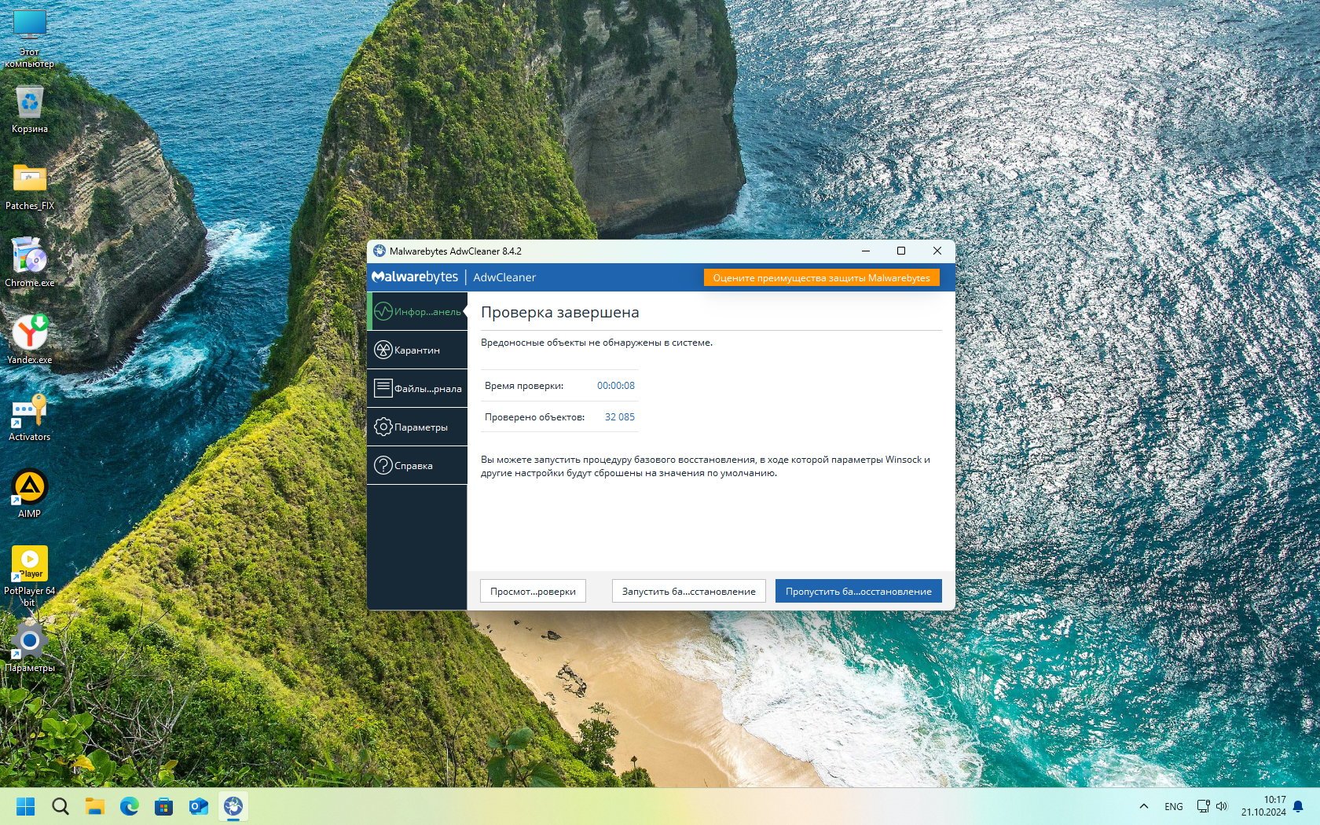This screenshot has height=825, width=1320.
Task: Click Просмотр проверки button
Action: (x=533, y=591)
